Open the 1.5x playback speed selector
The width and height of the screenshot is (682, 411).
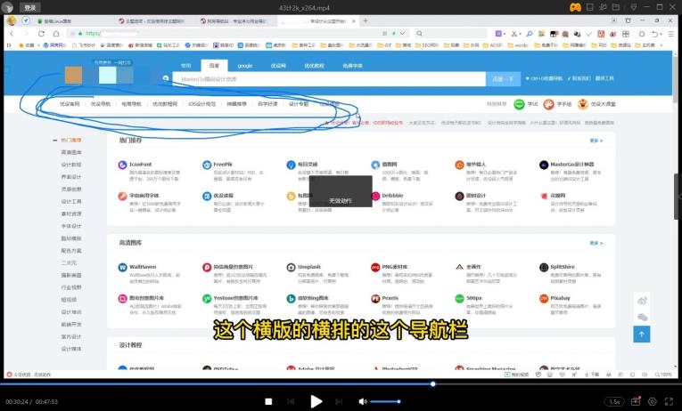[614, 401]
